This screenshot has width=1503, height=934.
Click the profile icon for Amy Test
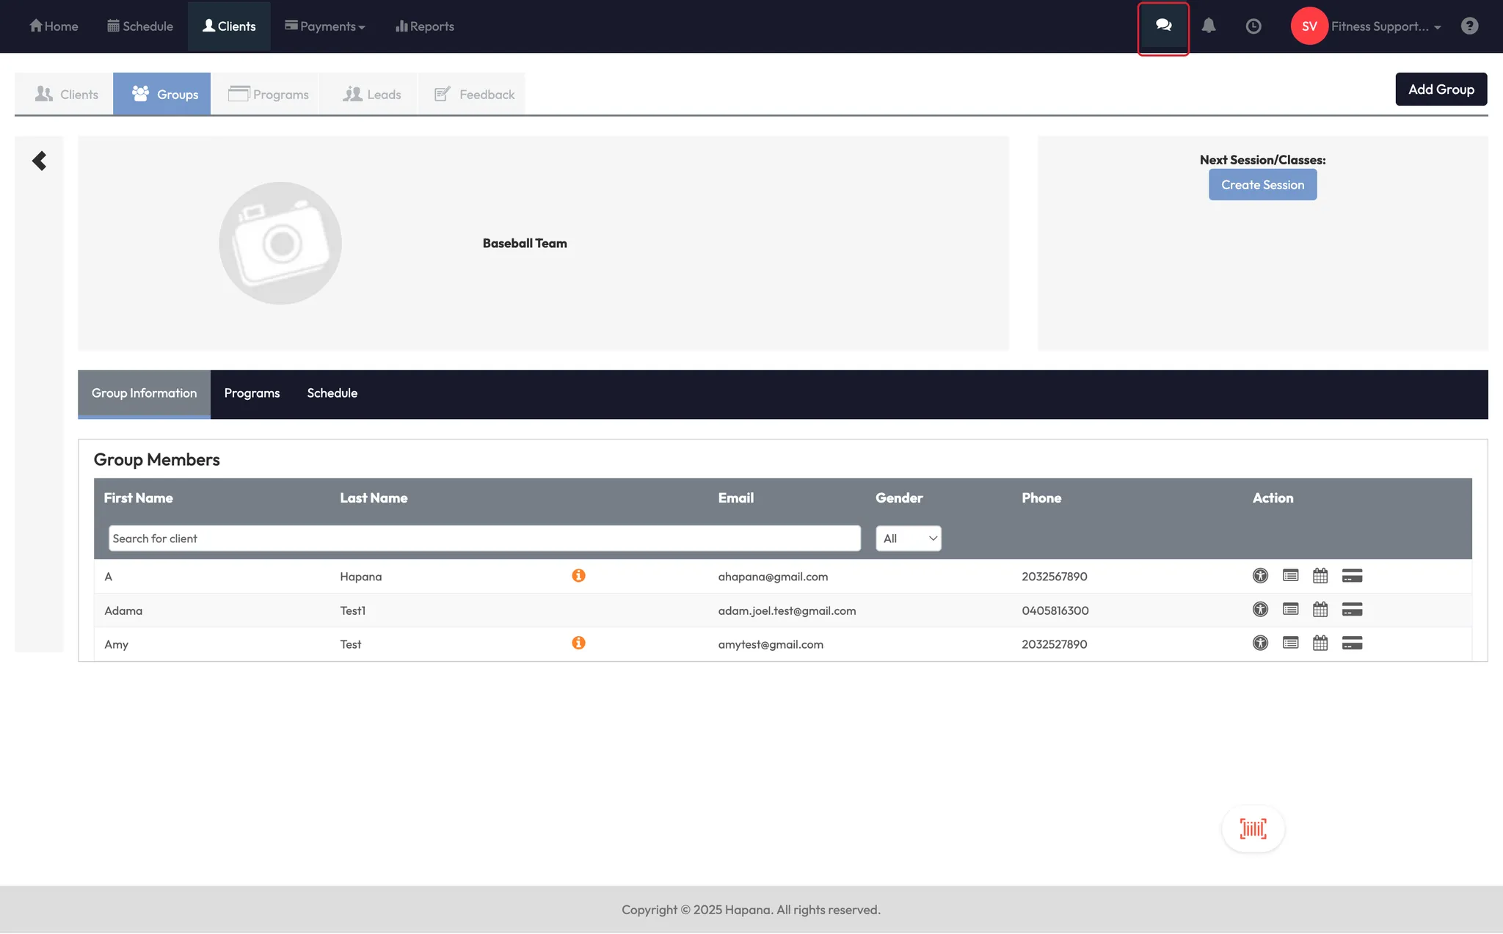tap(1260, 643)
